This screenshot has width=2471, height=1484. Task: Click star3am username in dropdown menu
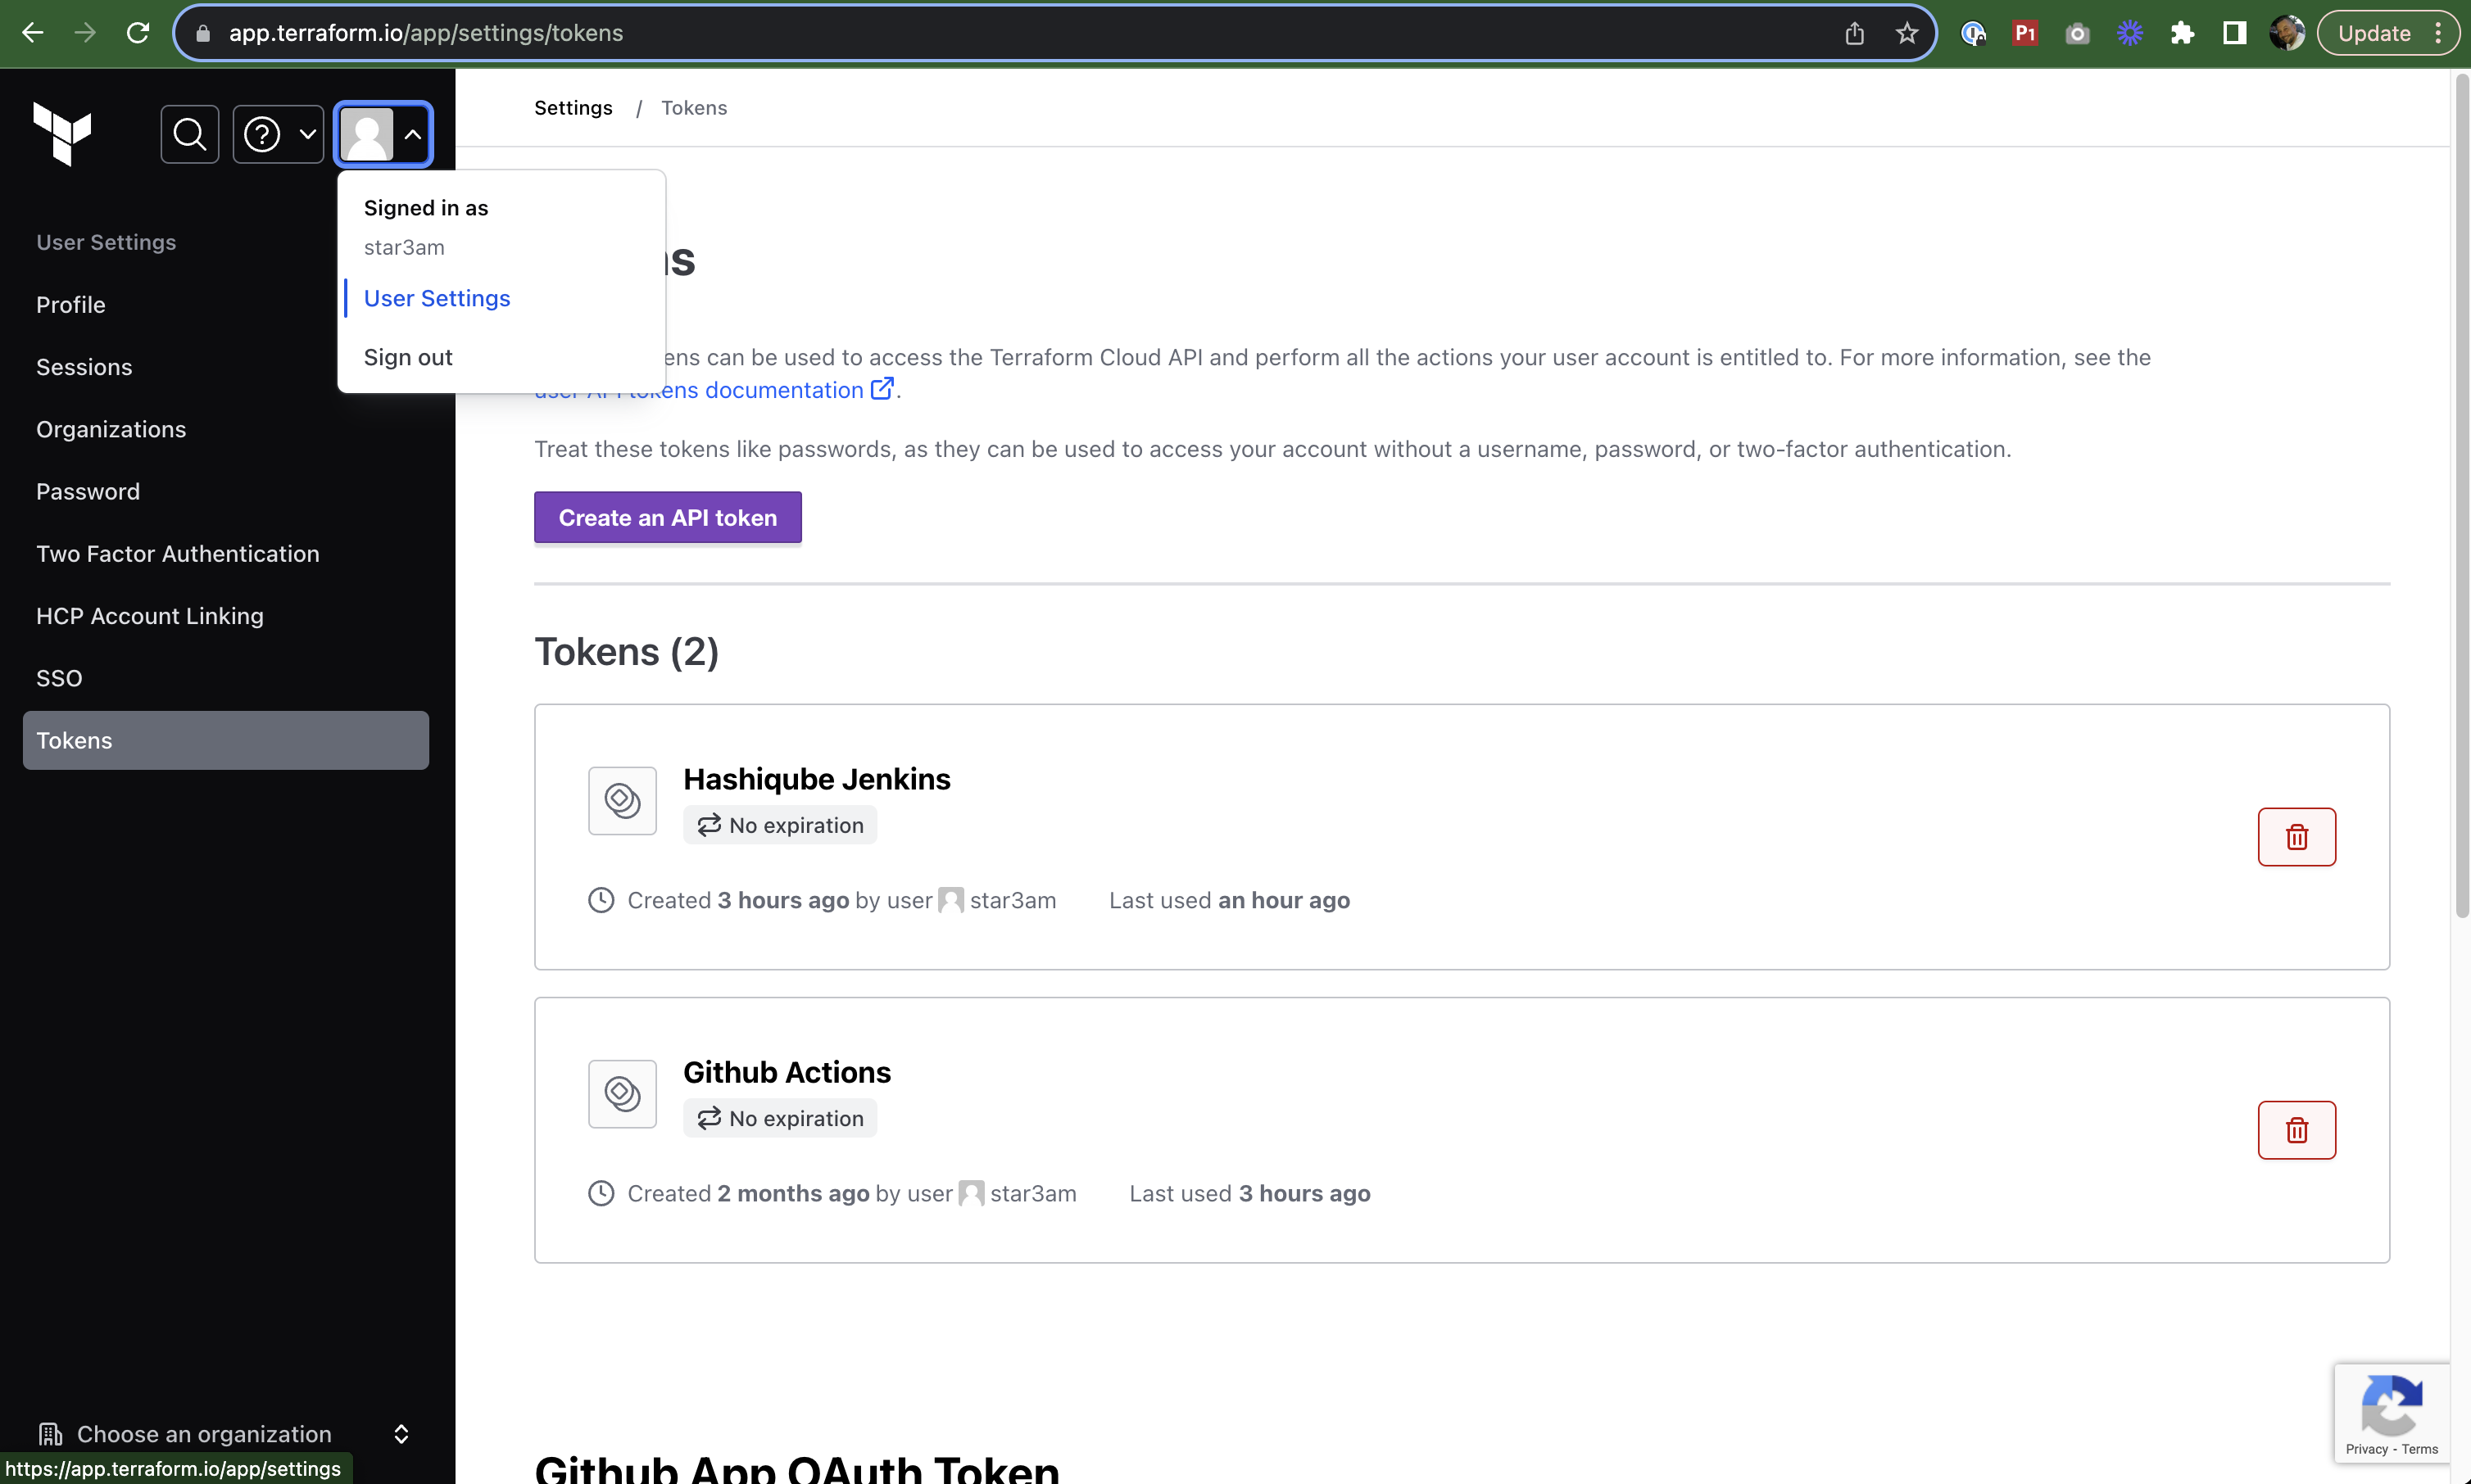(404, 247)
